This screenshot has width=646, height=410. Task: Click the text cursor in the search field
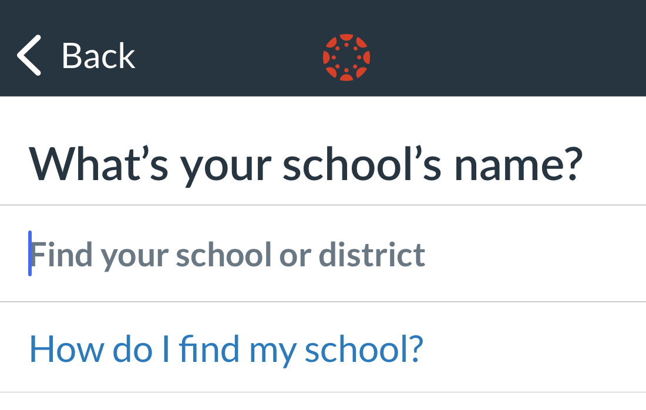click(31, 253)
